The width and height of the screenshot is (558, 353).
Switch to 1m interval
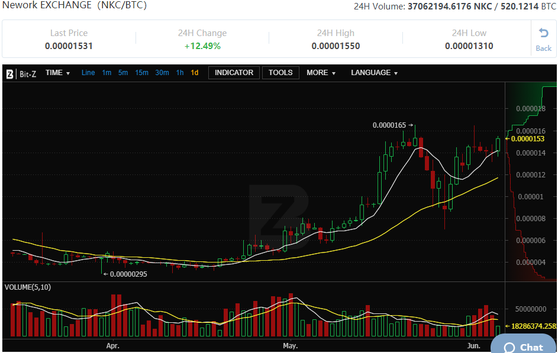[x=107, y=73]
